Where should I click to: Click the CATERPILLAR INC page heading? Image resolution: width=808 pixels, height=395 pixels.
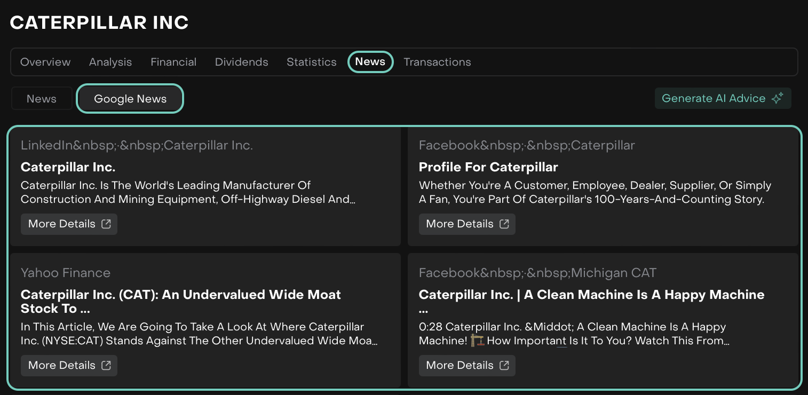[x=99, y=22]
